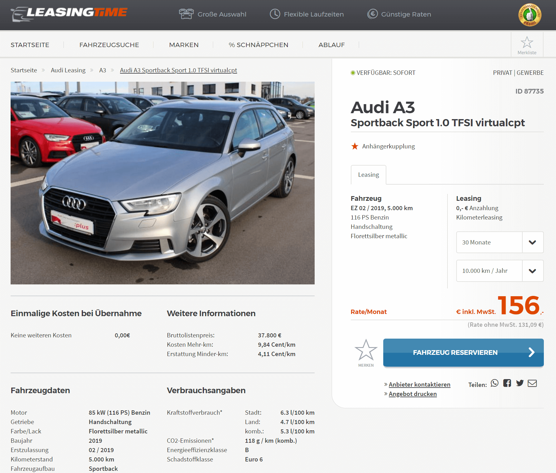The image size is (556, 473).
Task: Click the Kilometerleasing text
Action: [x=479, y=217]
